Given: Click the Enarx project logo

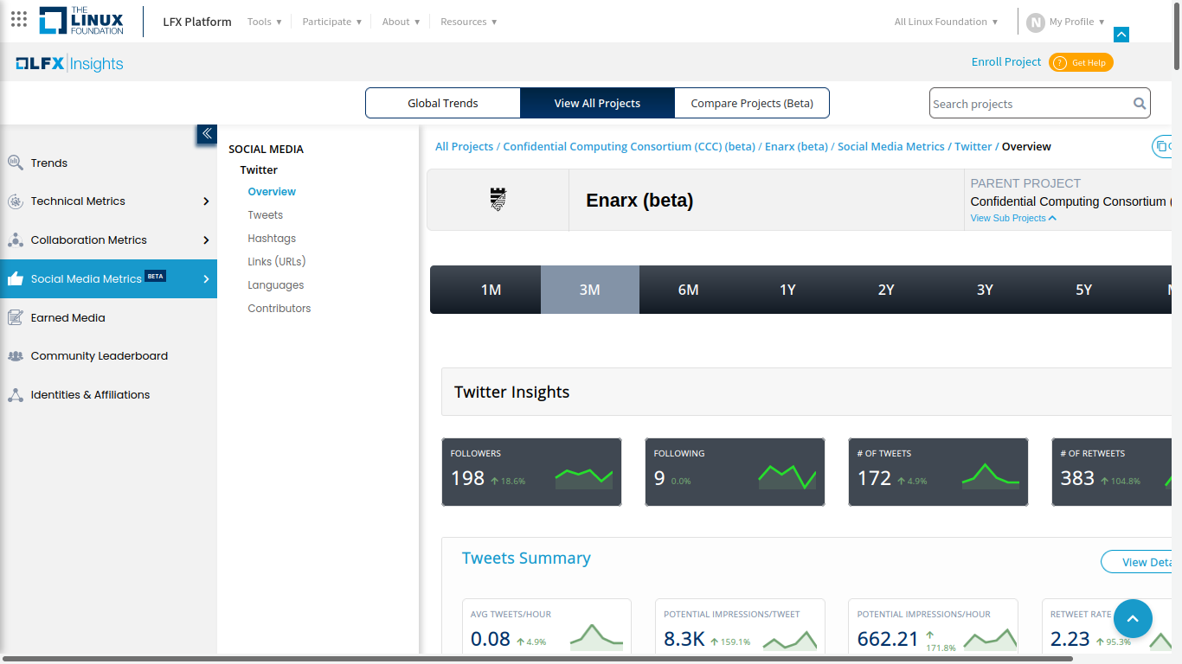Looking at the screenshot, I should [498, 200].
